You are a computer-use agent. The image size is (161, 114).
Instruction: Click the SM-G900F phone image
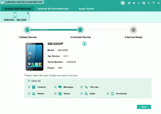pos(34,55)
